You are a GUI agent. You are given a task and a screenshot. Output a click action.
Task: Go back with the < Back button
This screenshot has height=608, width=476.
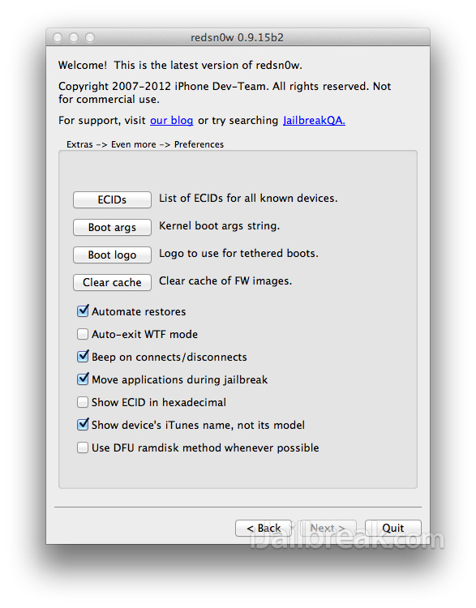point(264,528)
